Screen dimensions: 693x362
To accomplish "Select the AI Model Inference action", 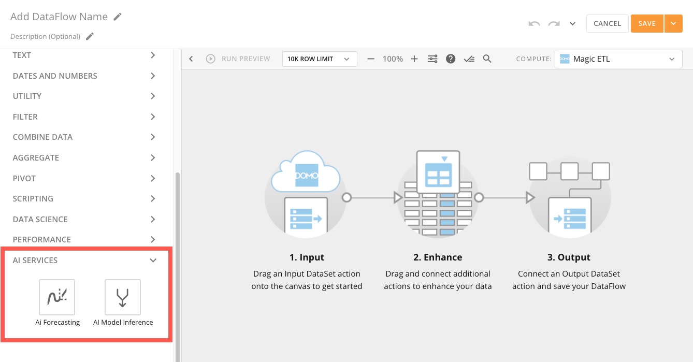I will 123,297.
